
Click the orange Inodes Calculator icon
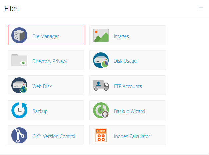pos(101,135)
